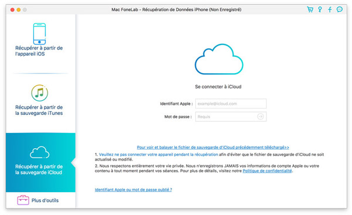
Task: Click Identifiant Apple ou mot de passe oublié link
Action: pos(133,190)
